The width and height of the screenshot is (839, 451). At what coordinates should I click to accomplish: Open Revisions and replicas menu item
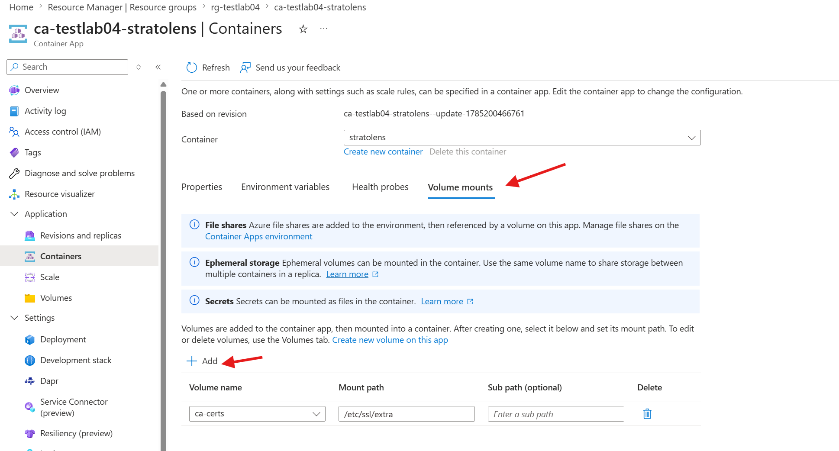[81, 235]
